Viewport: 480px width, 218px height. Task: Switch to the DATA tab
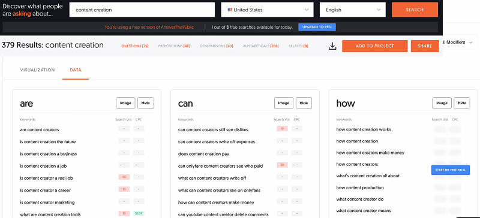[x=76, y=70]
